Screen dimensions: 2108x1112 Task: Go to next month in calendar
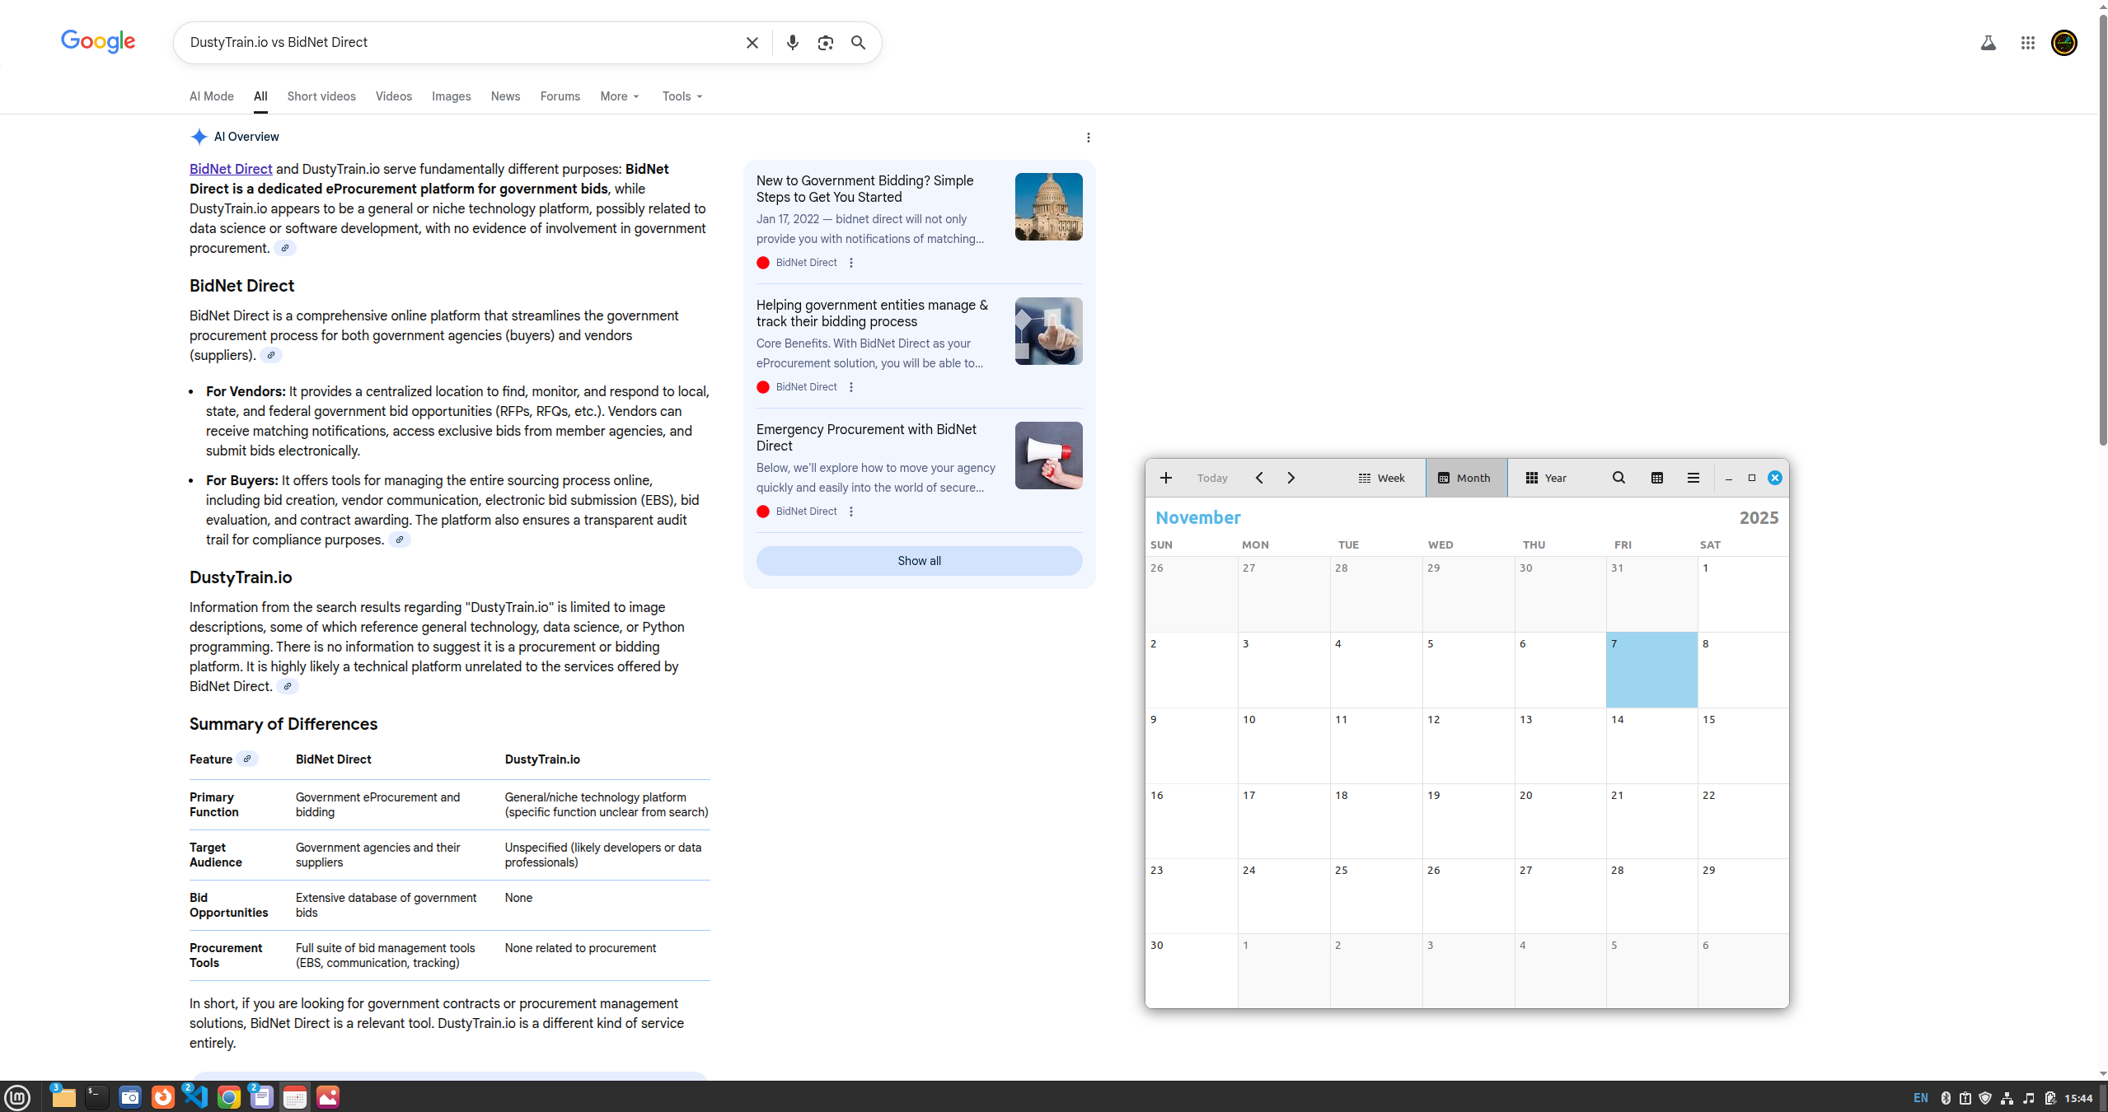[1291, 478]
